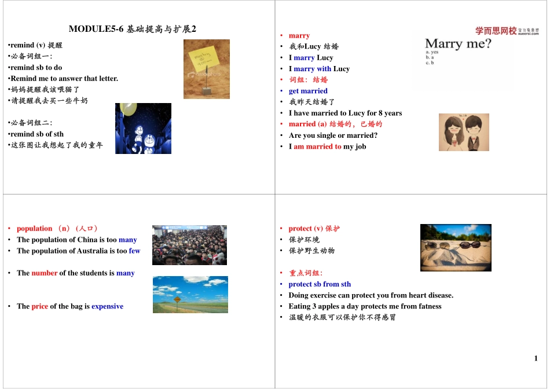Click the grassland road photo
The height and width of the screenshot is (389, 550).
coord(190,295)
